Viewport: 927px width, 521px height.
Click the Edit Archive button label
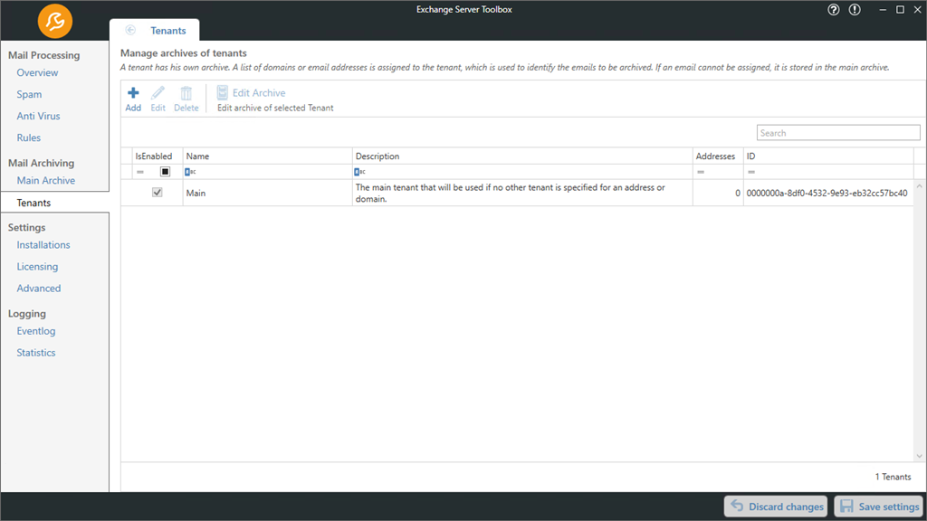[x=259, y=93]
